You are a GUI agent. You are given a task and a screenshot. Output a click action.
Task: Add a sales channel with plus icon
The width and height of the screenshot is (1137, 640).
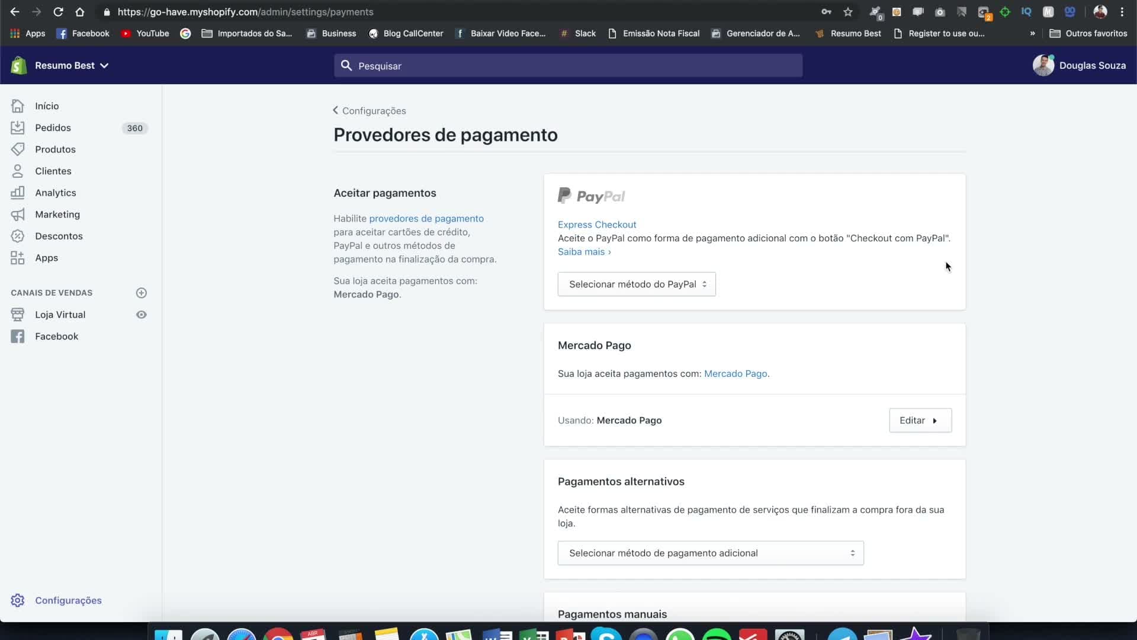pos(141,293)
